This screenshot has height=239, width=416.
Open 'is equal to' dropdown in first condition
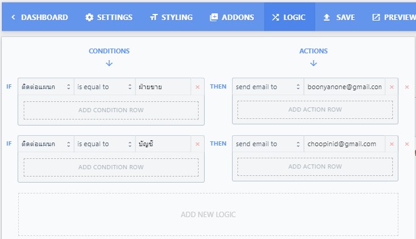[x=104, y=87]
